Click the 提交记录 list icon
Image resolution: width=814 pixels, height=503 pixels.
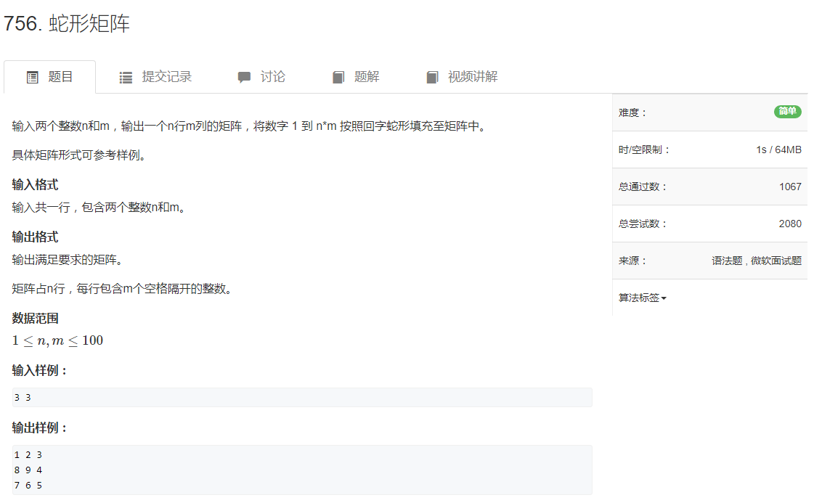pos(125,76)
